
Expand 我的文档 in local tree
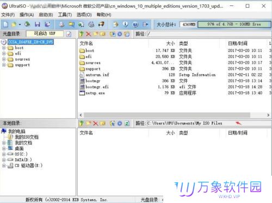tap(4, 143)
